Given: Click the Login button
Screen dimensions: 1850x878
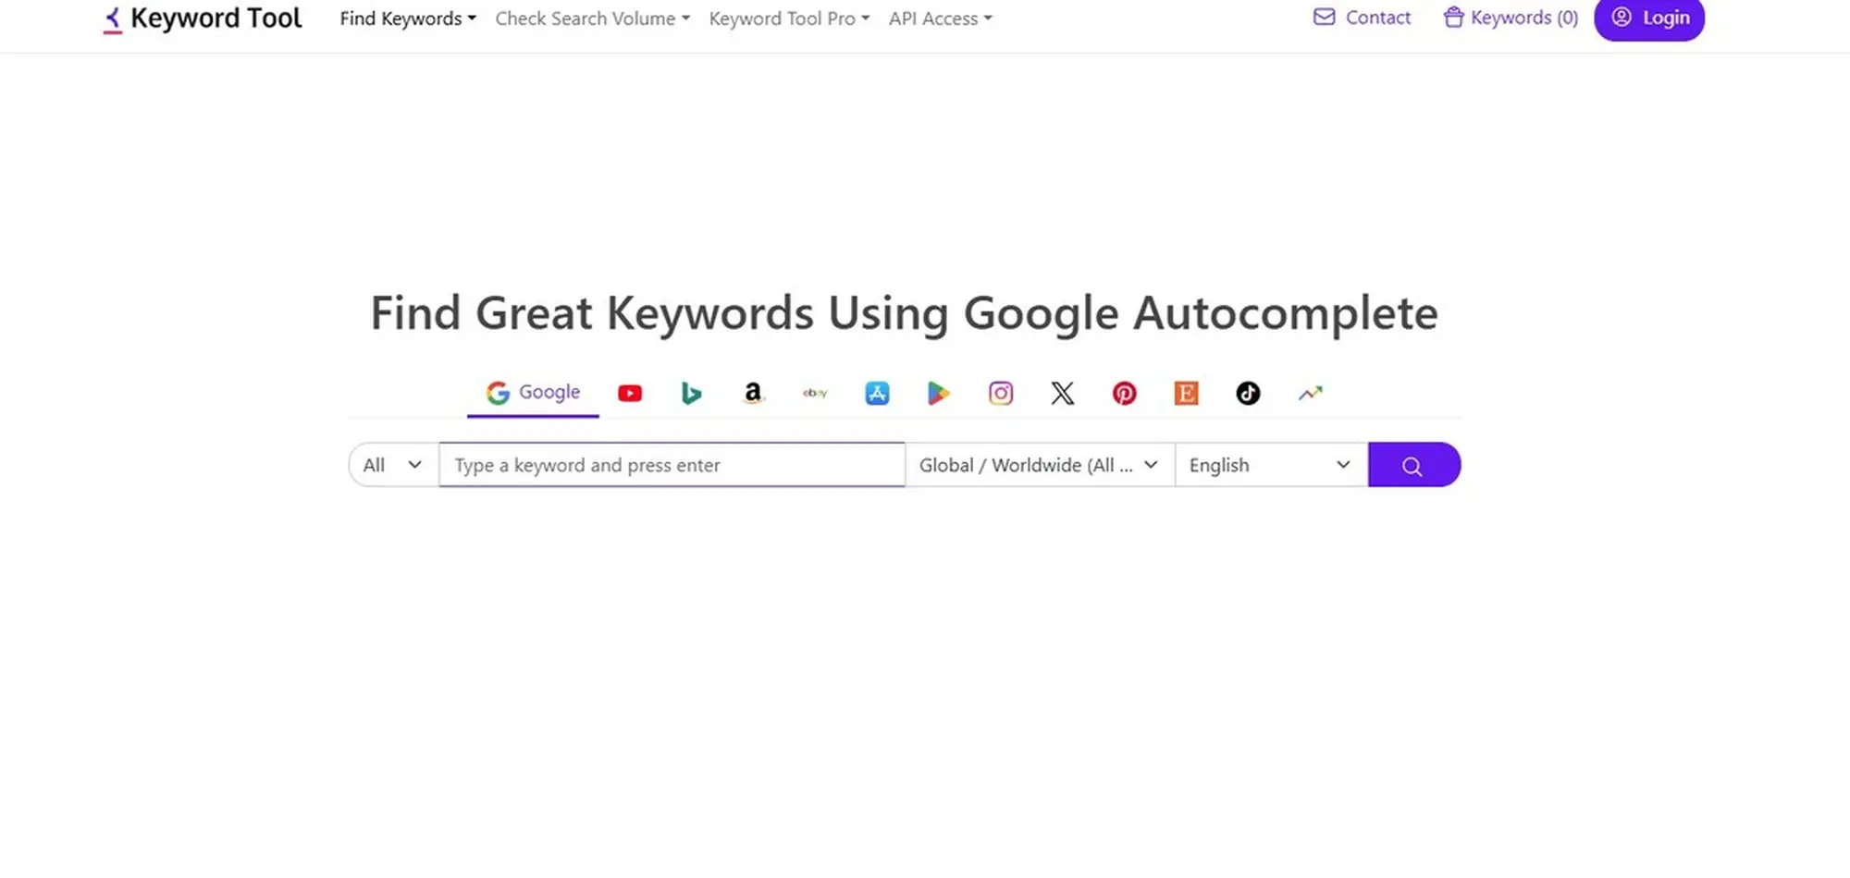Looking at the screenshot, I should [1649, 18].
